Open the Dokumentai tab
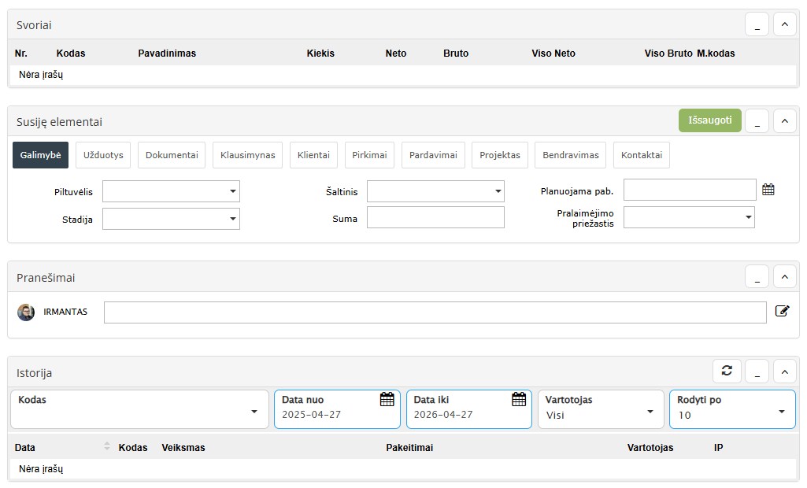Image resolution: width=807 pixels, height=488 pixels. (172, 155)
